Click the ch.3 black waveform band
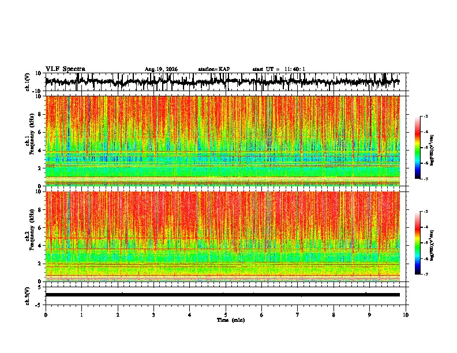Viewport: 457px width, 353px height. (x=222, y=295)
